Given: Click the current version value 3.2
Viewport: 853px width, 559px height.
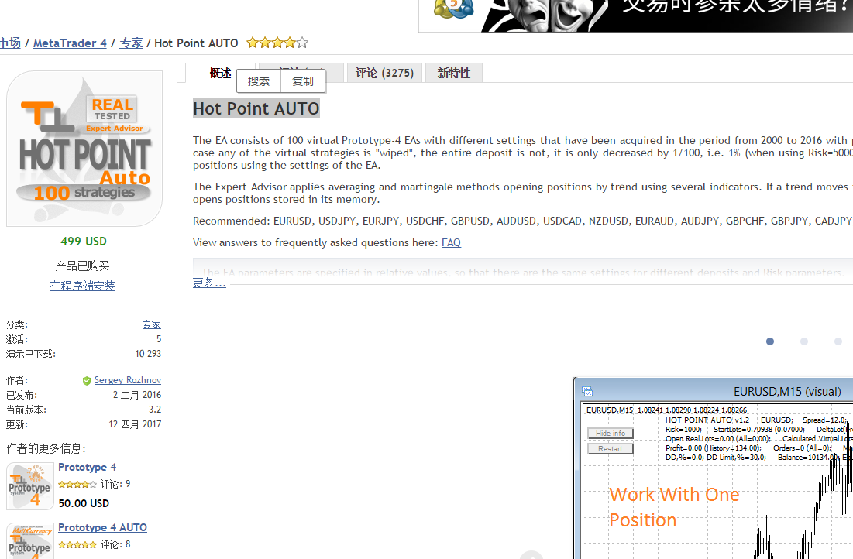Looking at the screenshot, I should (155, 410).
